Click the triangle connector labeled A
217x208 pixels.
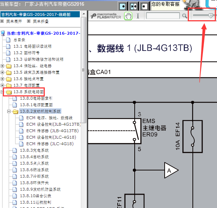pos(171,170)
